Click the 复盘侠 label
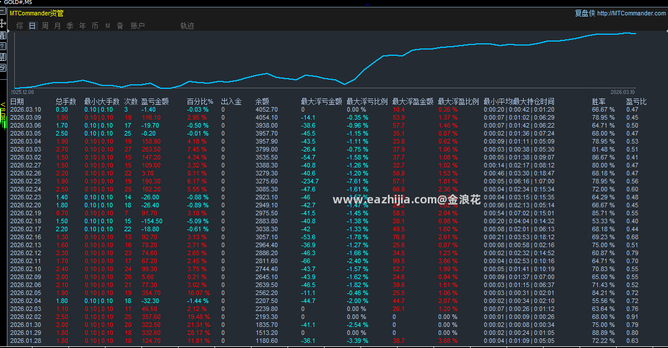Screen dimensions: 668x348 (585, 13)
